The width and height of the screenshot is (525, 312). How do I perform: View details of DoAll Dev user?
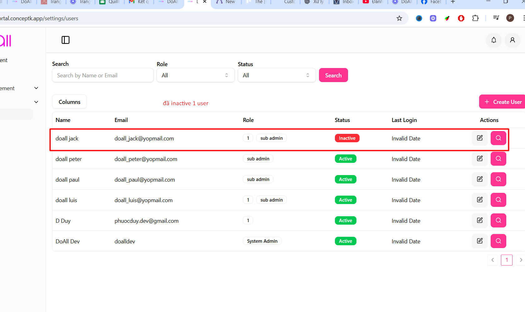[x=498, y=241]
